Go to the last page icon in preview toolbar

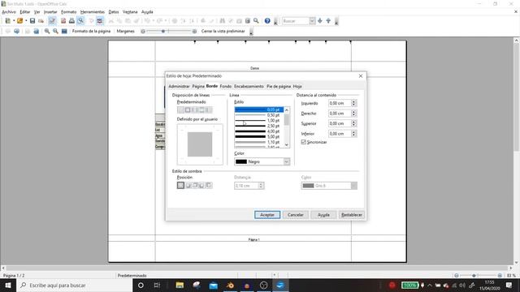[36, 31]
